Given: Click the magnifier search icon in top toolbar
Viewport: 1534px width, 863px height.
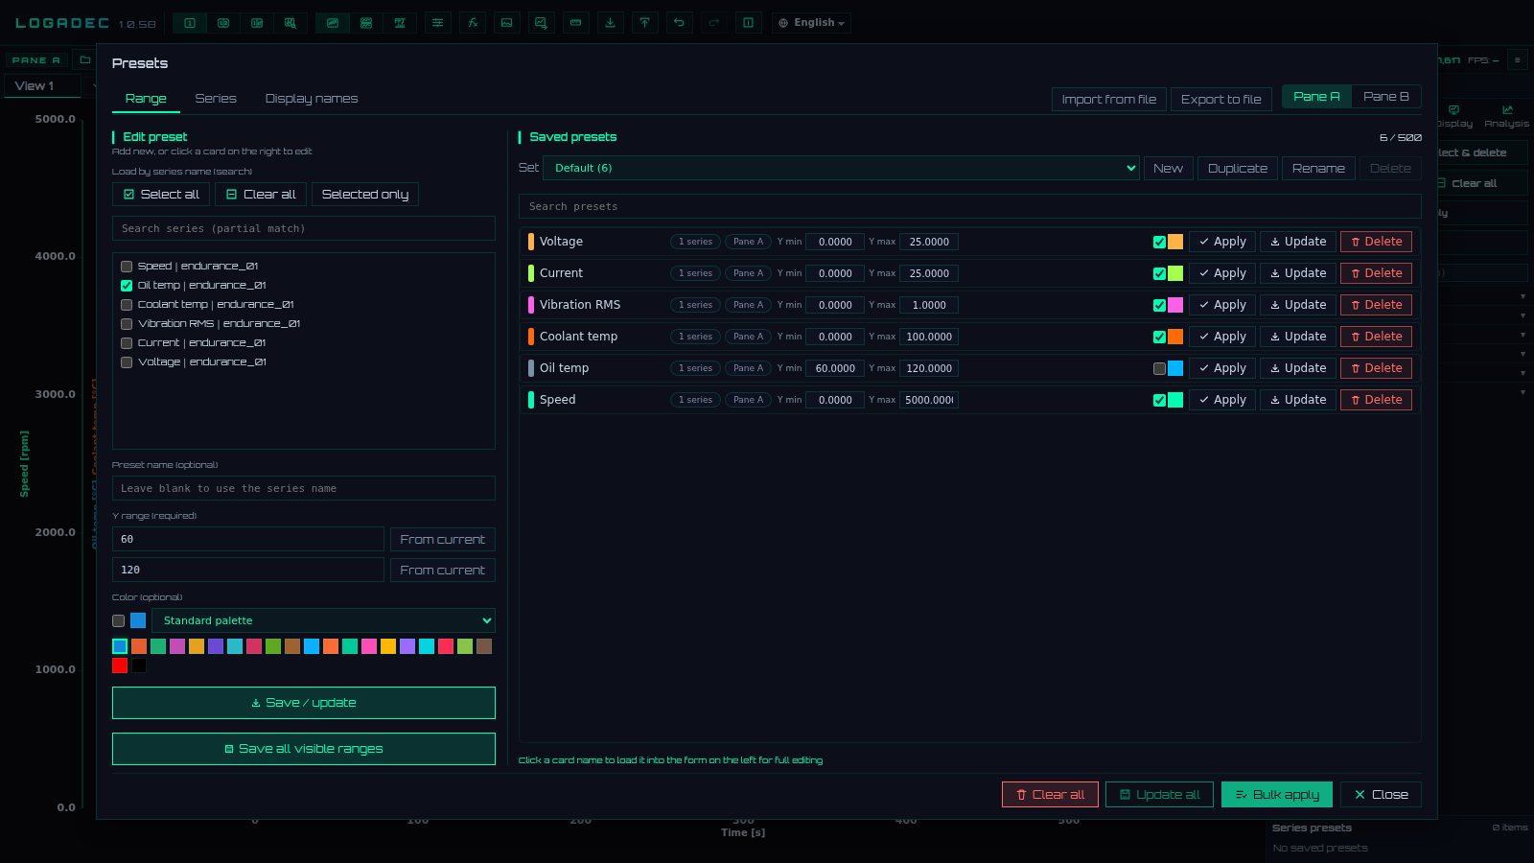Looking at the screenshot, I should click(291, 23).
